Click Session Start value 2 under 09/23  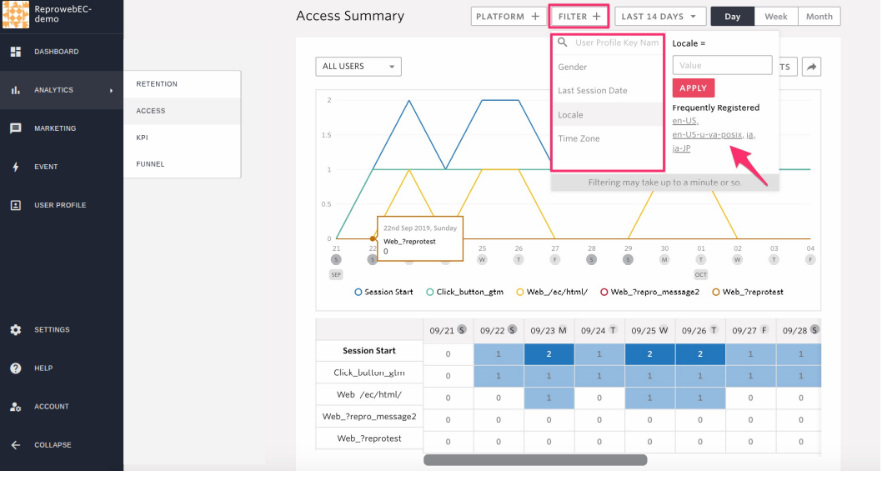tap(549, 354)
